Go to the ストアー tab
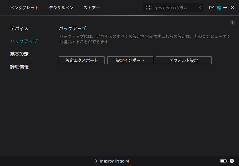This screenshot has width=239, height=166. click(92, 8)
